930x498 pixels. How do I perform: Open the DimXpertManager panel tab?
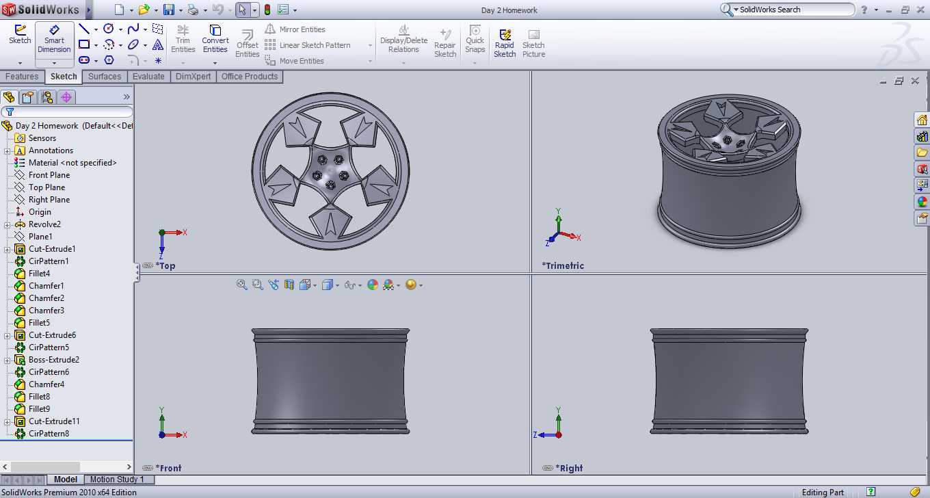(x=66, y=97)
